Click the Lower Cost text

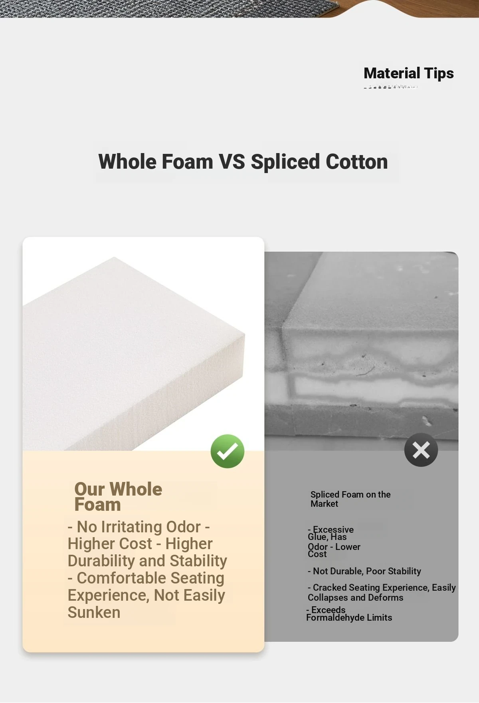pyautogui.click(x=334, y=550)
